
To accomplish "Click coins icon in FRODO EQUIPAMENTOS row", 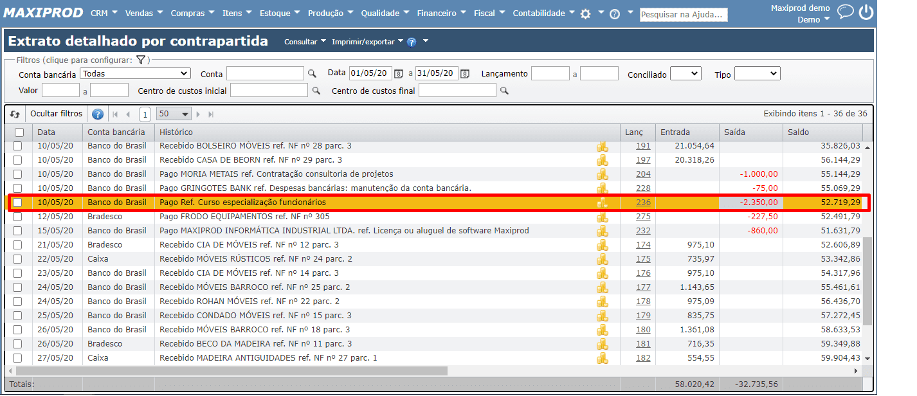I will coord(602,217).
